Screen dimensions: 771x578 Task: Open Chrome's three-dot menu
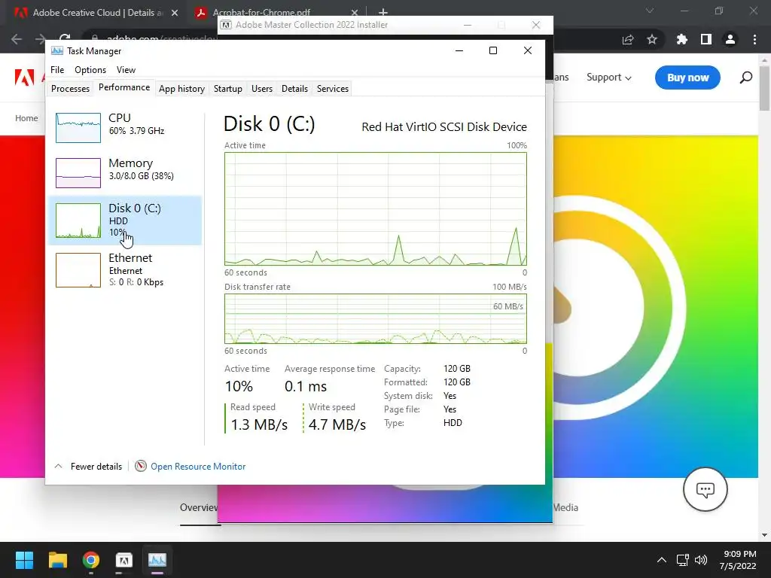[754, 39]
